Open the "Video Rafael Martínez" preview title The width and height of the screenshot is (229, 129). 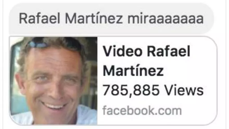click(147, 61)
